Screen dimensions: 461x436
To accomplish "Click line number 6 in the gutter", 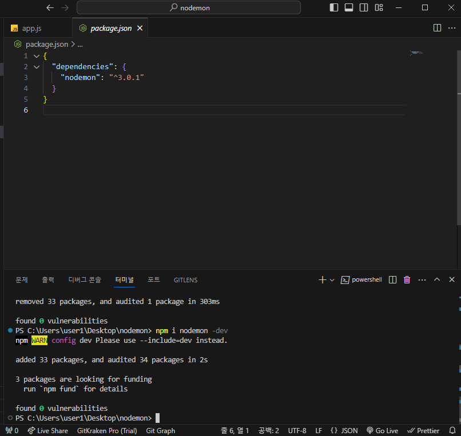I will 26,110.
